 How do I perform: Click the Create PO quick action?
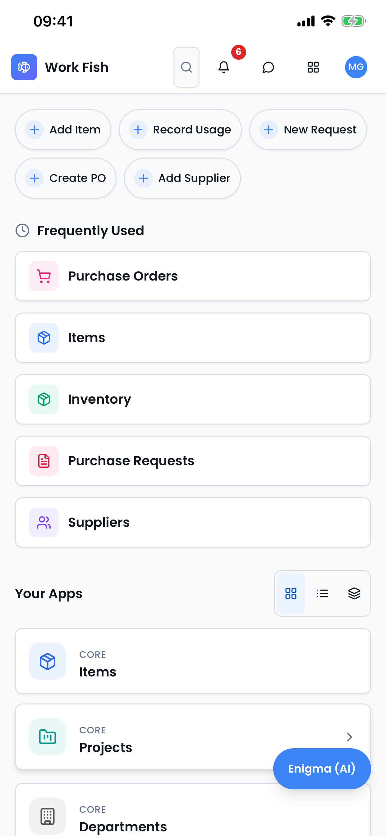[66, 178]
